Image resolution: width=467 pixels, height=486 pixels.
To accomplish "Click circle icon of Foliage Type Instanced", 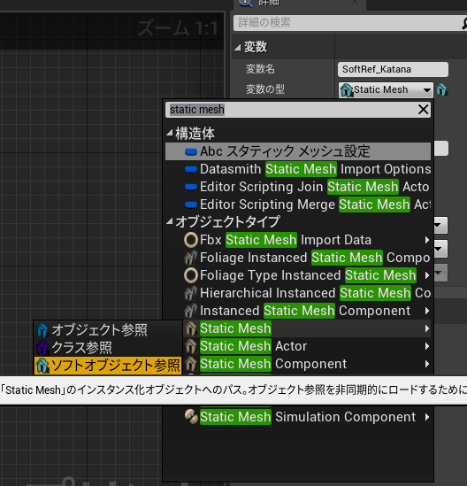I will pos(191,275).
